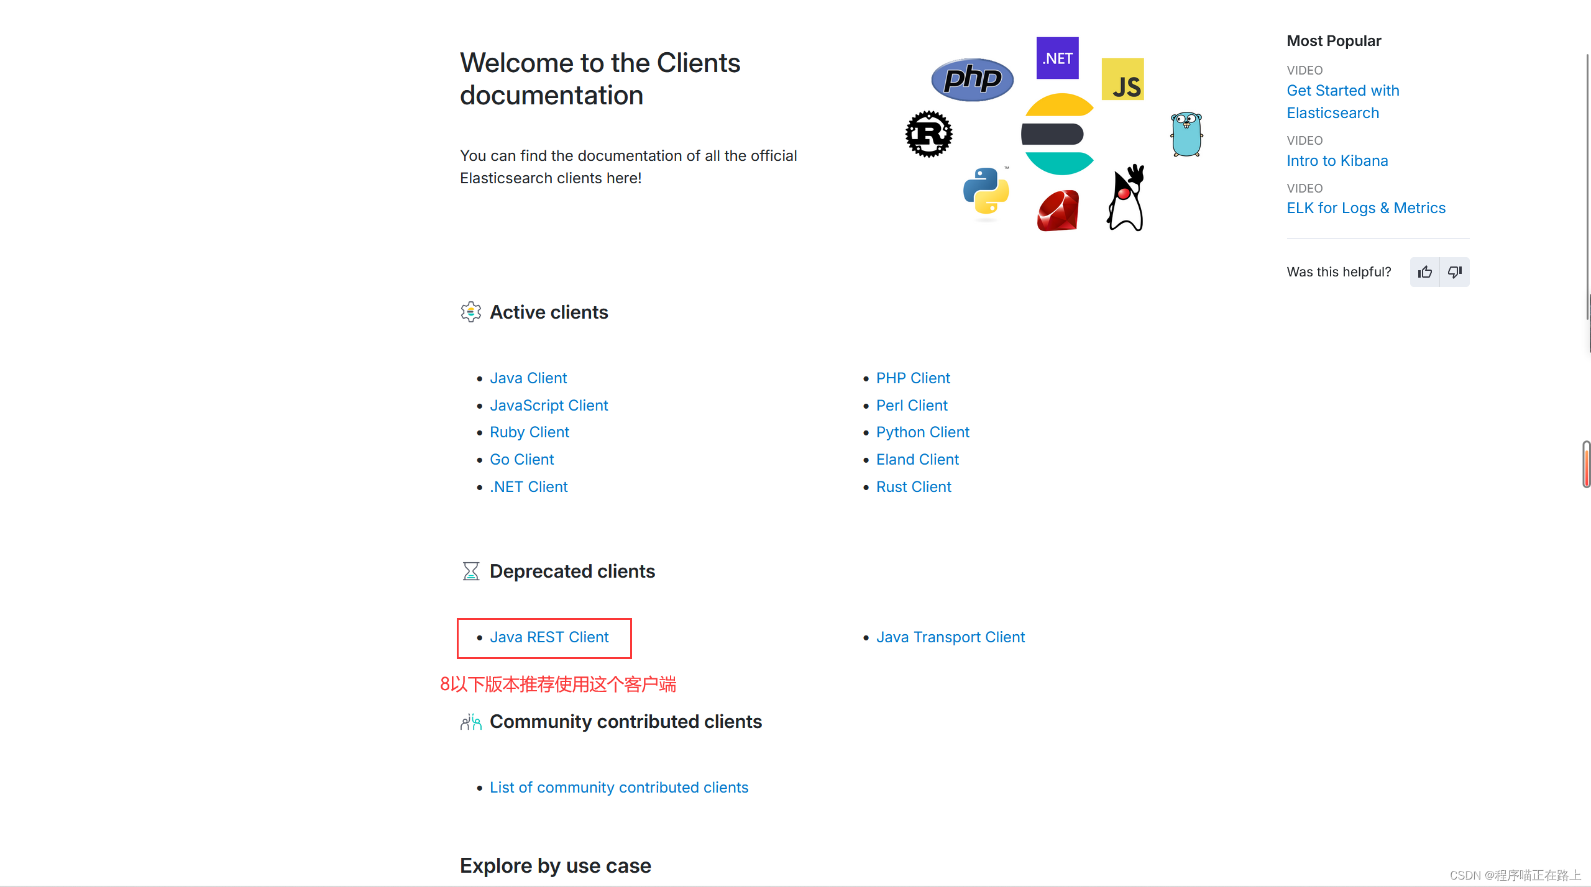Click the thumbs down not helpful icon

[x=1455, y=272]
